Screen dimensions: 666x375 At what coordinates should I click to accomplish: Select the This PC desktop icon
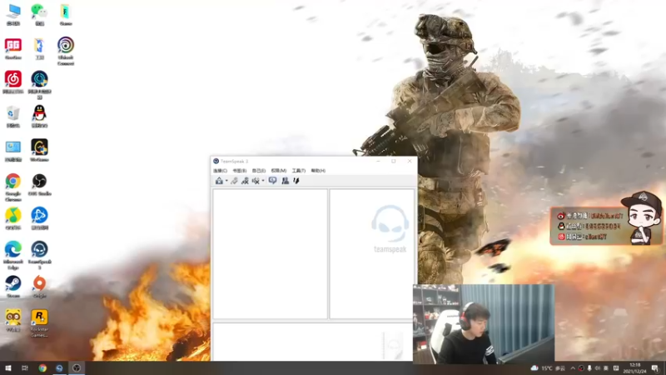(13, 15)
